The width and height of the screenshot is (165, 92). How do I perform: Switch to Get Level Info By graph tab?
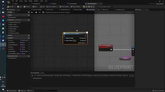37,10
